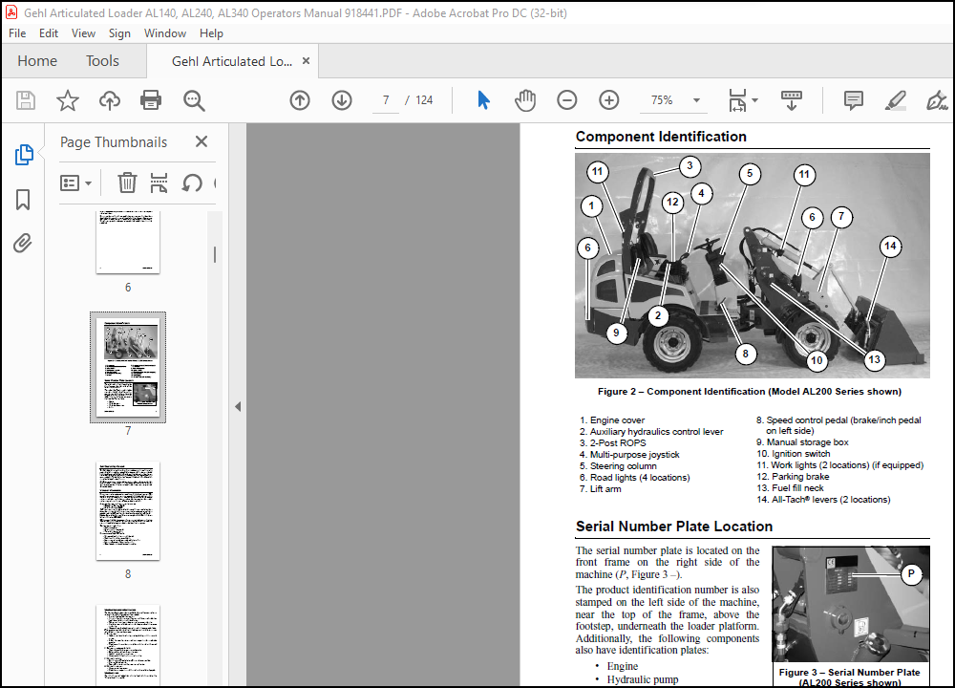Image resolution: width=955 pixels, height=688 pixels.
Task: Go to previous page arrow
Action: [300, 100]
